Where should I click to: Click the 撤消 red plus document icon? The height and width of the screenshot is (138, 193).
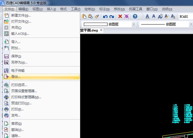[x=6, y=130]
